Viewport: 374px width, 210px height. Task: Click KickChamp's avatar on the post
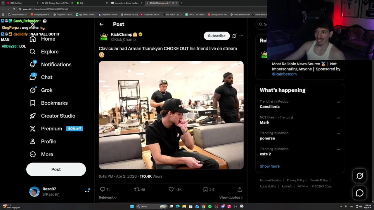pyautogui.click(x=104, y=37)
